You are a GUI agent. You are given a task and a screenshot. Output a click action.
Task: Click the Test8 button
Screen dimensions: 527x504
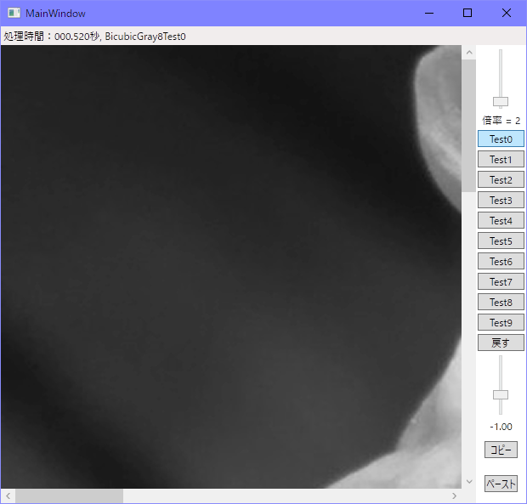tap(501, 302)
